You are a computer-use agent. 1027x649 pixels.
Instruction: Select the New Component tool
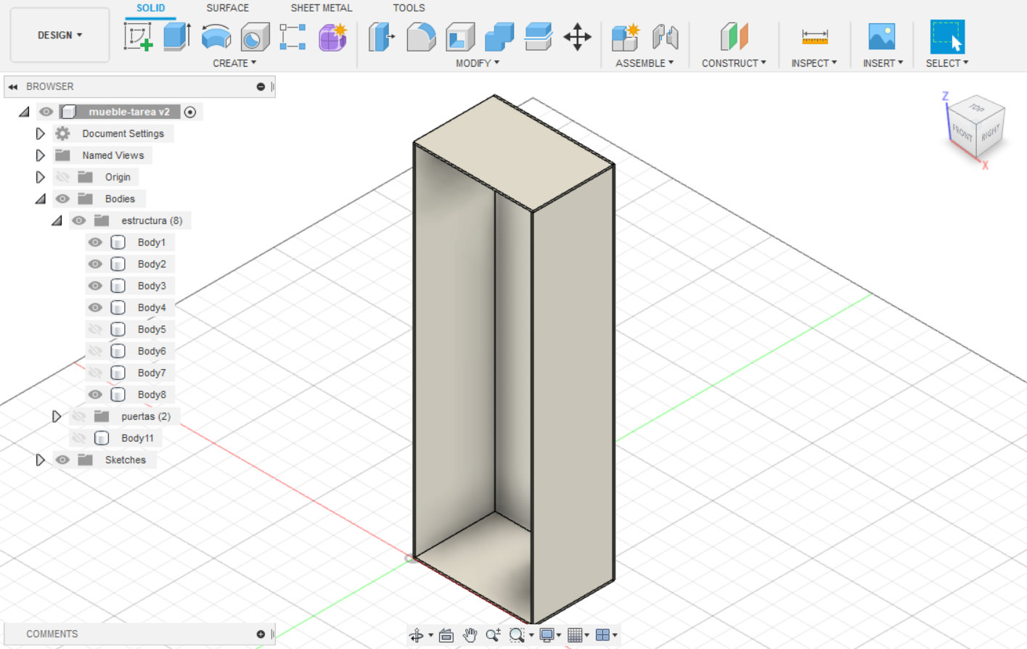(625, 36)
